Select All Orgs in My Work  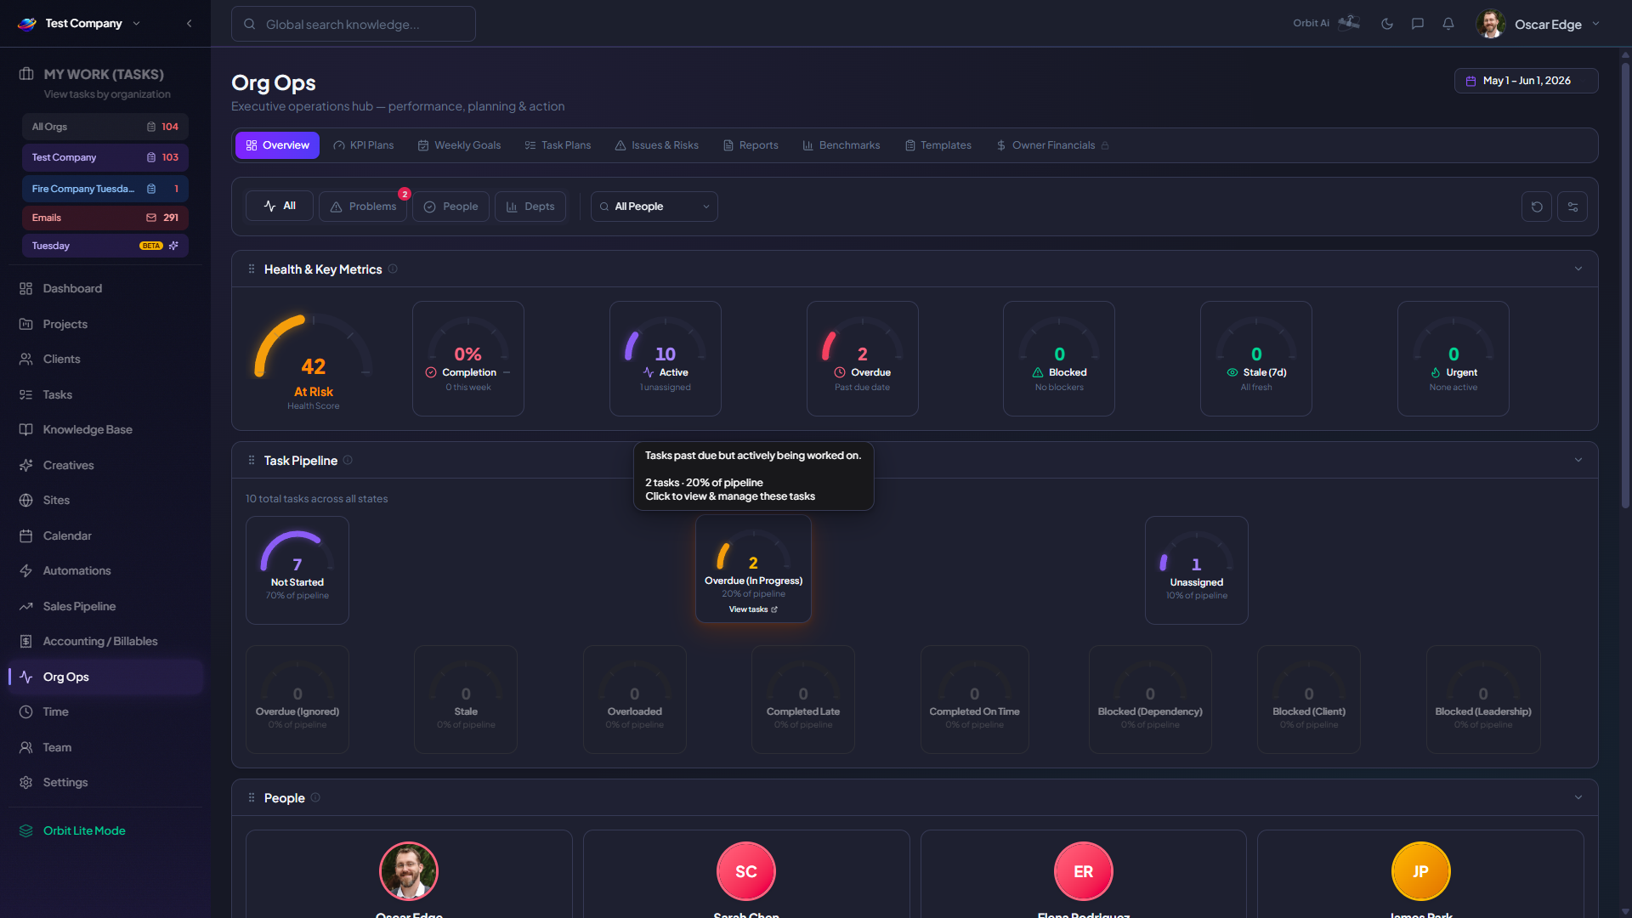click(x=105, y=127)
